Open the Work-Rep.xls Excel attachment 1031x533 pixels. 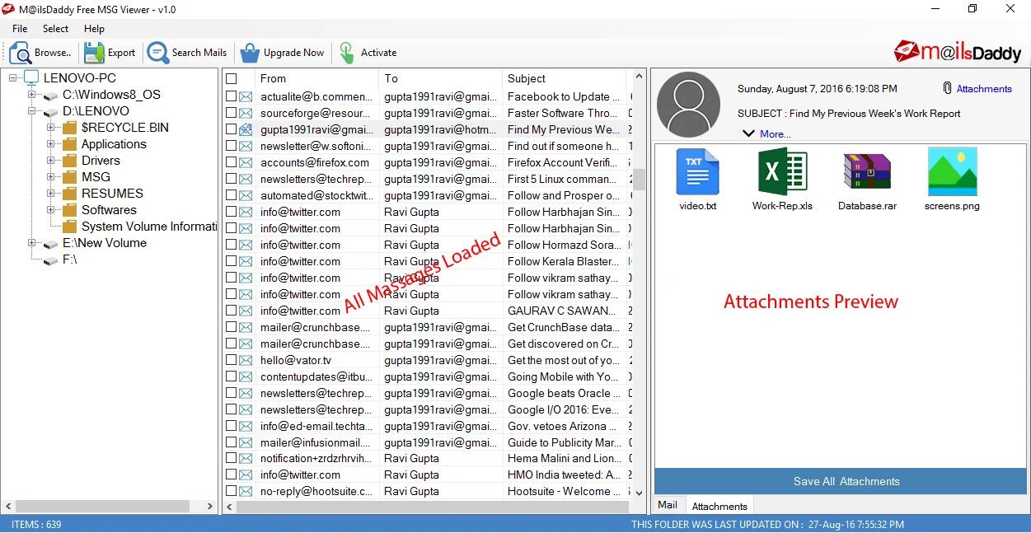[782, 171]
